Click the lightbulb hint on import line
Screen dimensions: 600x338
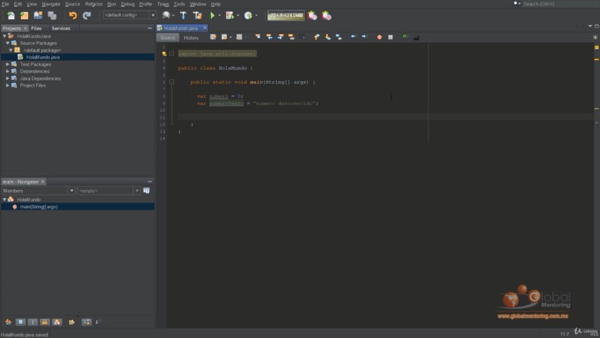tap(164, 54)
